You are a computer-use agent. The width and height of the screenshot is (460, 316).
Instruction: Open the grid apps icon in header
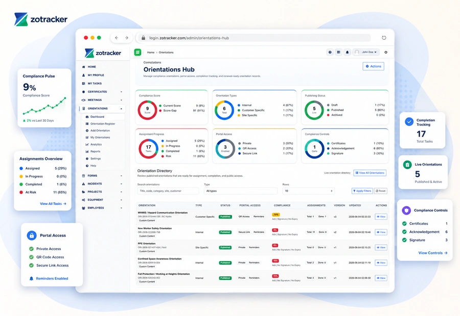338,52
